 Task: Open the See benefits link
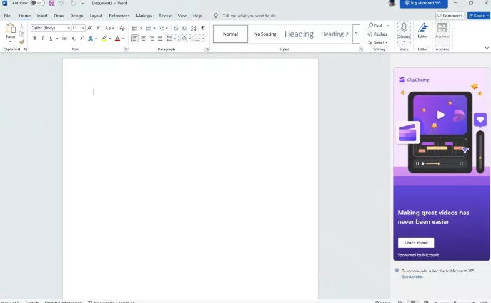point(412,277)
